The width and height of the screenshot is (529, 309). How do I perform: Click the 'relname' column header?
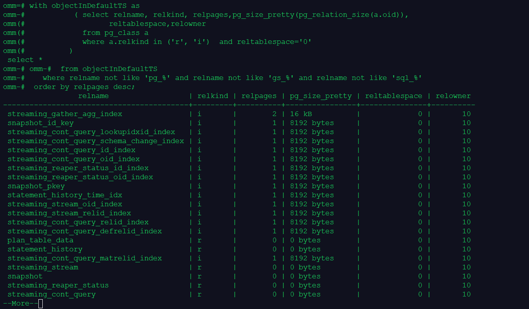point(94,96)
